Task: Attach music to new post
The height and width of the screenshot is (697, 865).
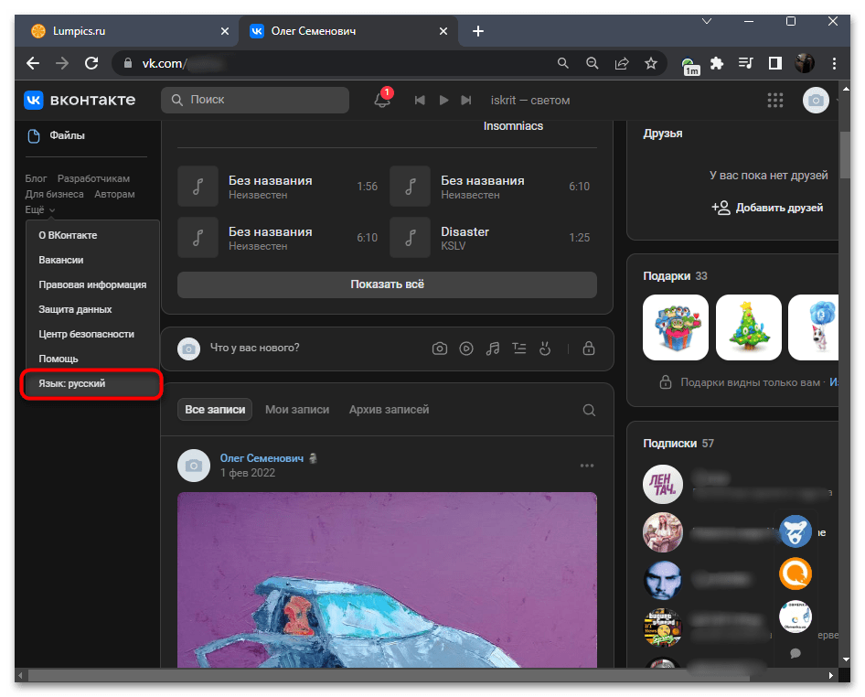Action: [x=493, y=348]
